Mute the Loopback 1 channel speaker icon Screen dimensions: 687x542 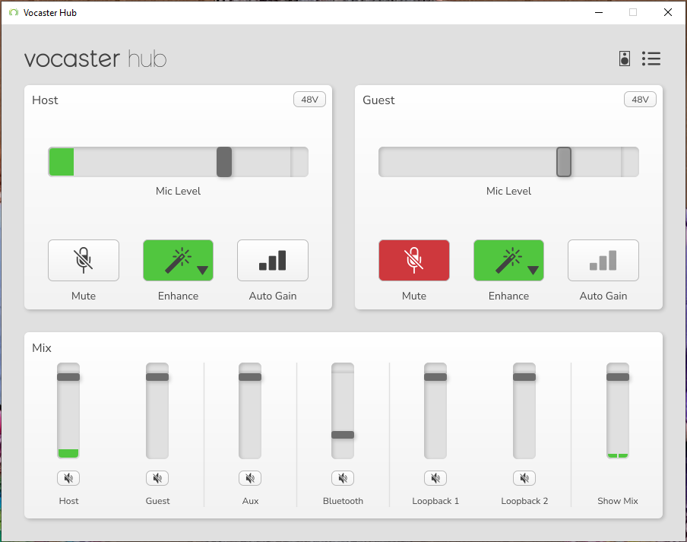pyautogui.click(x=435, y=478)
